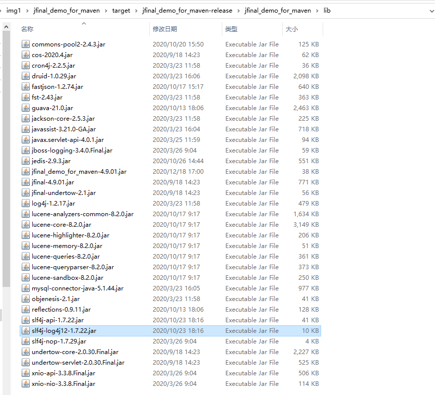The image size is (435, 395).
Task: Select file slf4j-api-1.7.22.jar
Action: tap(170, 320)
